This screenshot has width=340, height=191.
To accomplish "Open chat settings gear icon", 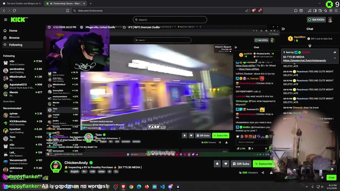I will (x=322, y=177).
